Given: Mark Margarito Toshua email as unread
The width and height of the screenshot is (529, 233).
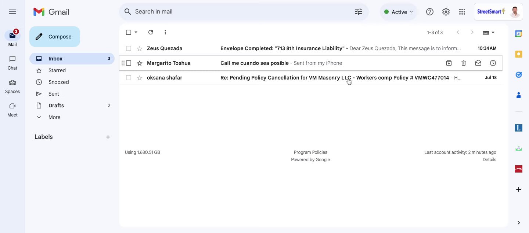Looking at the screenshot, I should [478, 63].
